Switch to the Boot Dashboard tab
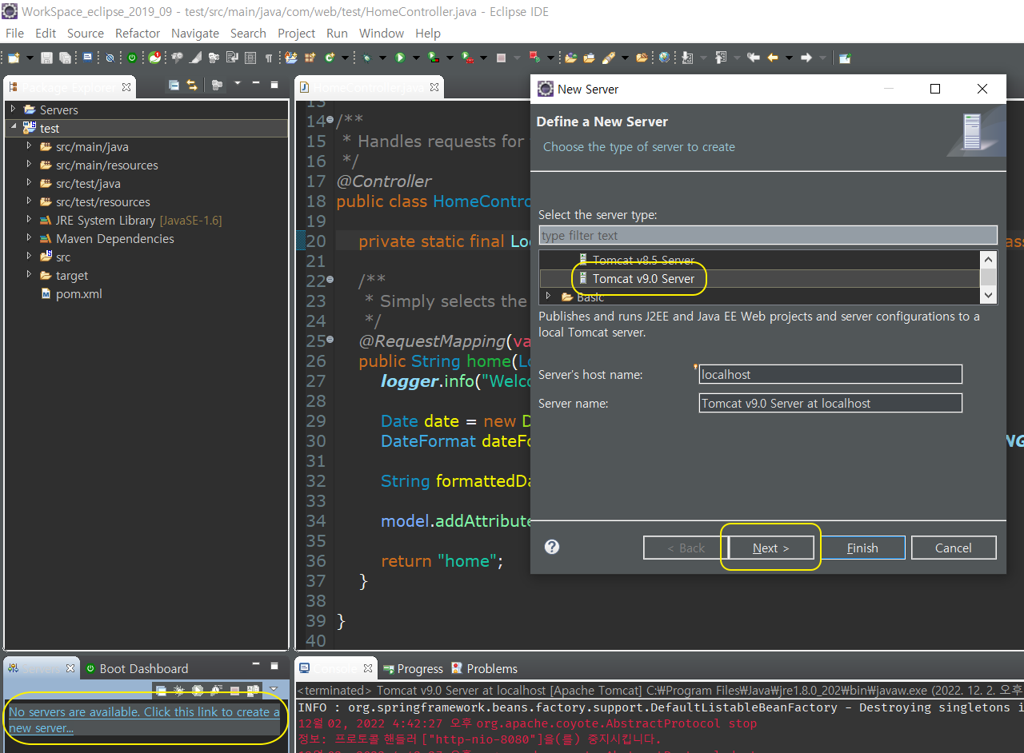1024x753 pixels. (137, 668)
